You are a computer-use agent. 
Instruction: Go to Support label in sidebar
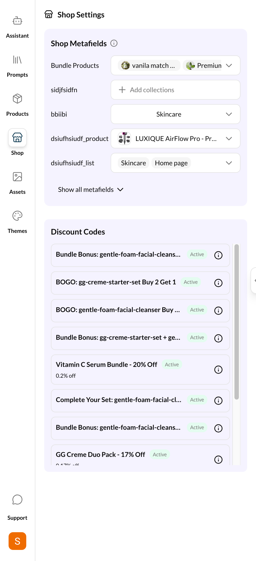[x=17, y=518]
